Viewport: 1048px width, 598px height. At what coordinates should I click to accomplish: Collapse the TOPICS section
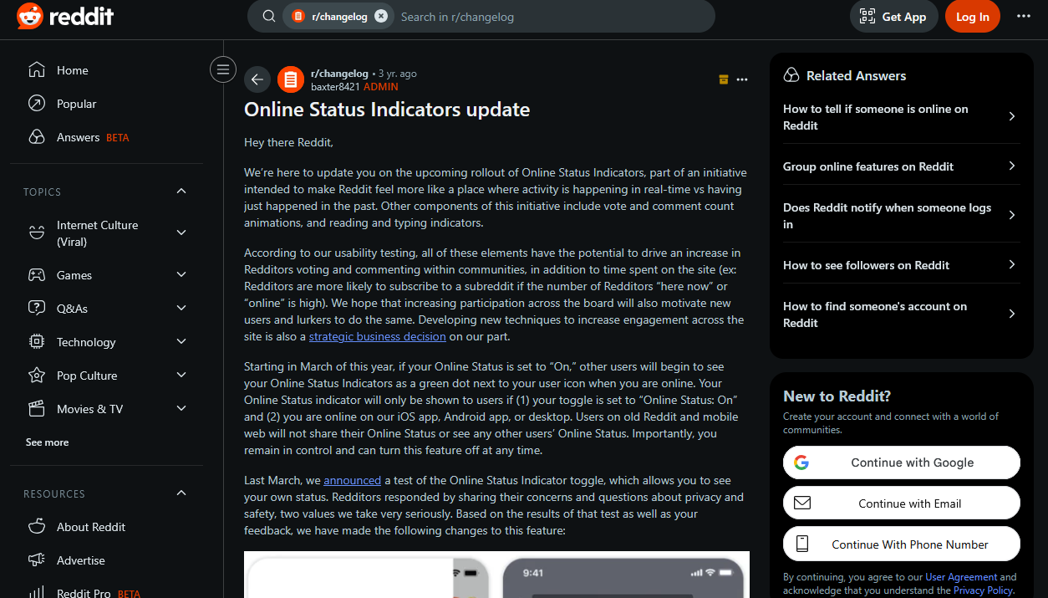[x=181, y=192]
